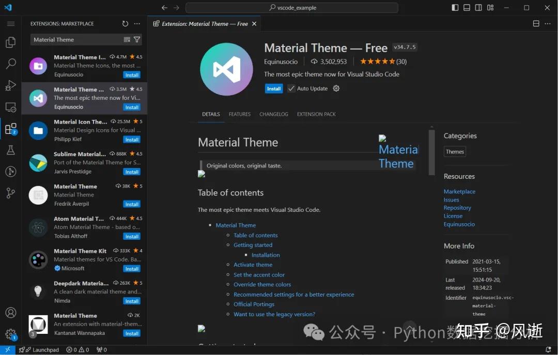Open Remote Explorer in activity bar
The height and width of the screenshot is (355, 558).
[11, 107]
